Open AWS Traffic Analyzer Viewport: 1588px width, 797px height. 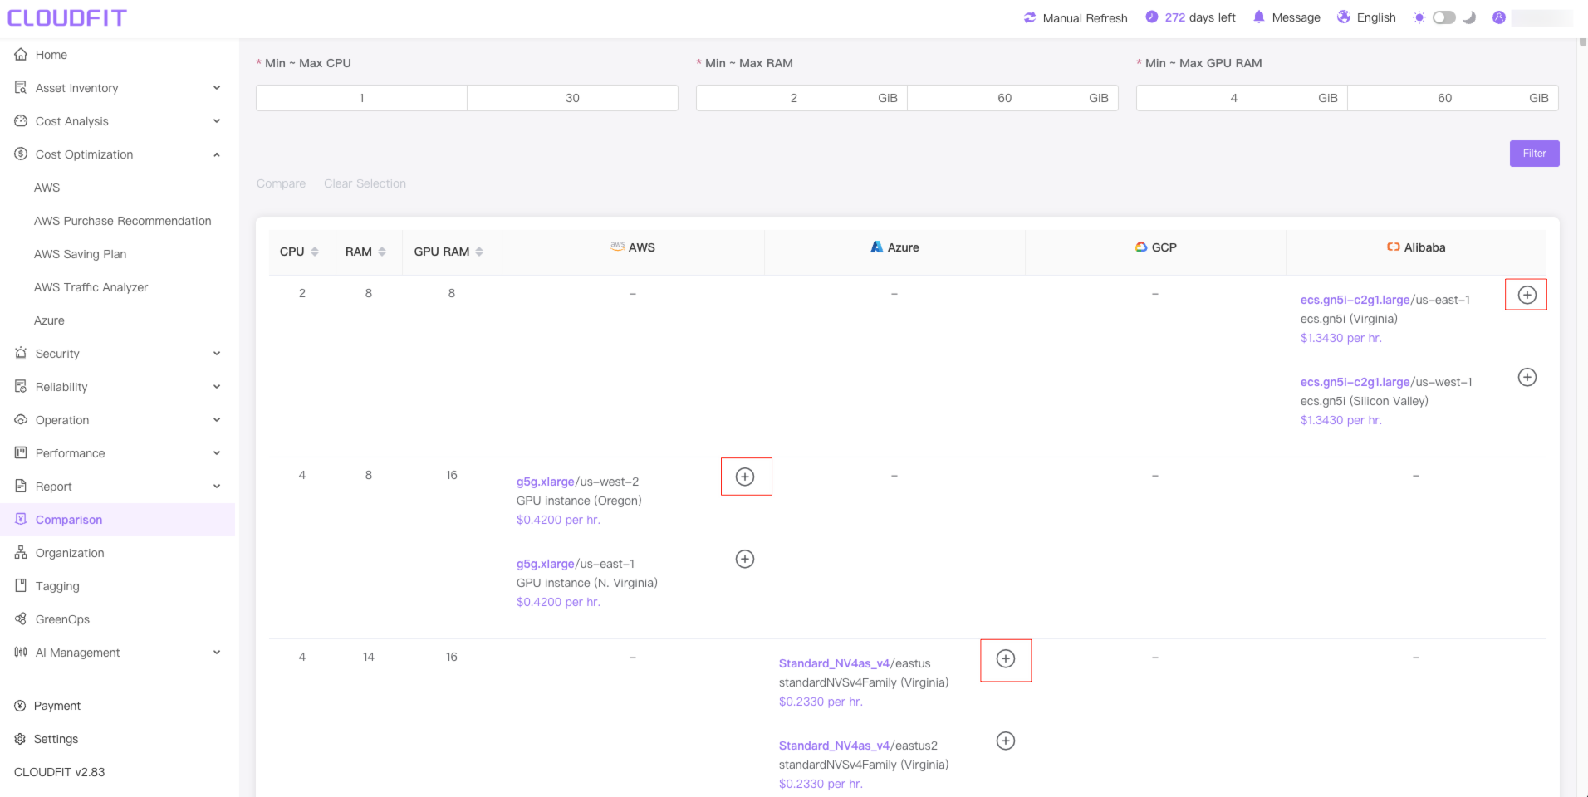point(91,287)
